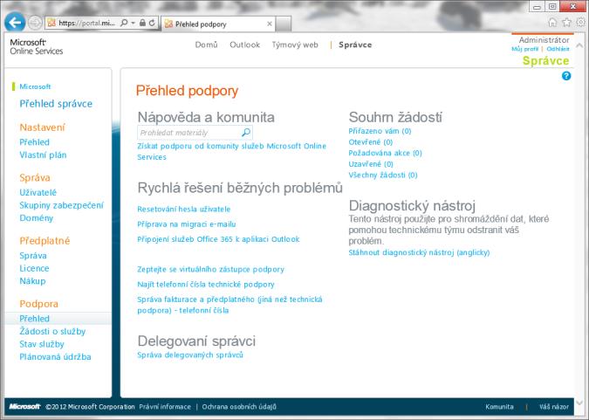This screenshot has height=420, width=589.
Task: Click the footer Microsoft logo
Action: [x=24, y=406]
